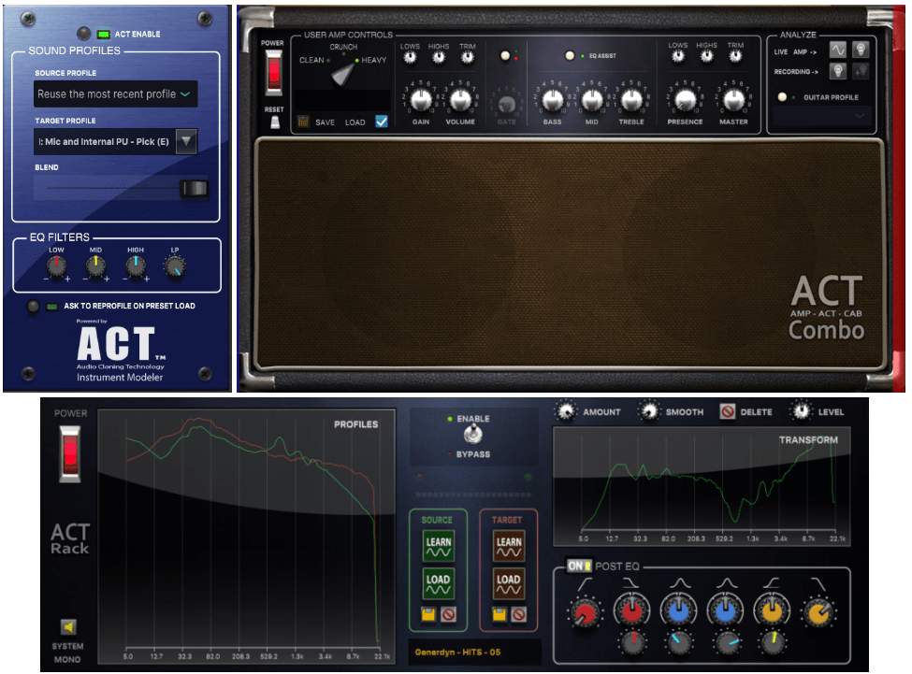The width and height of the screenshot is (912, 674).
Task: Uncheck the checkbox next to Load
Action: point(381,122)
